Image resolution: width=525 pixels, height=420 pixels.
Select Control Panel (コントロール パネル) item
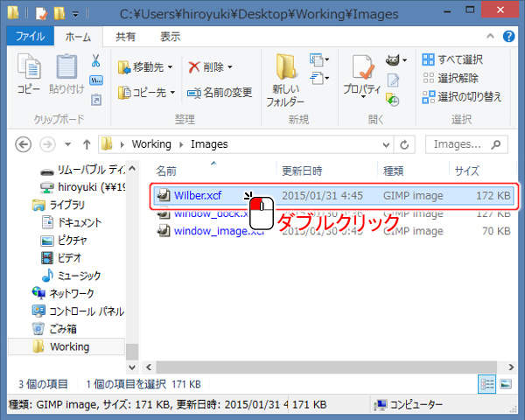pyautogui.click(x=78, y=311)
